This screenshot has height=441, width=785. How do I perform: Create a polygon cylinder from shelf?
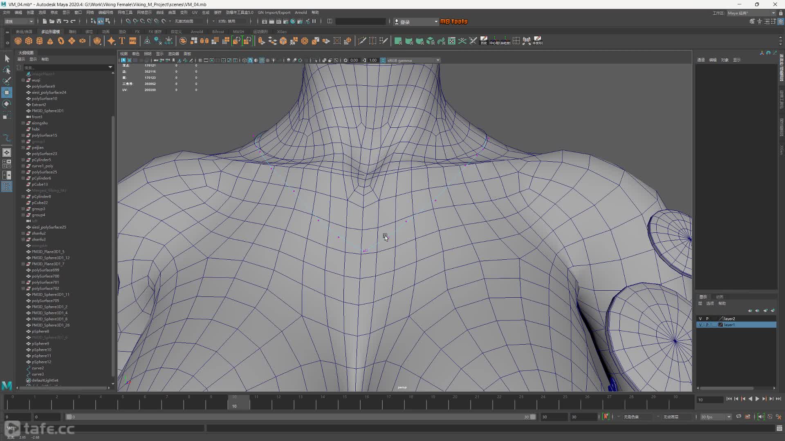point(39,41)
